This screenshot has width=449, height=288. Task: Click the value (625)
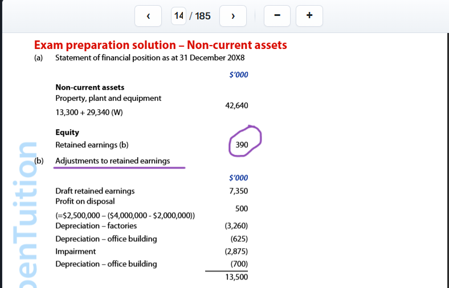(x=239, y=239)
